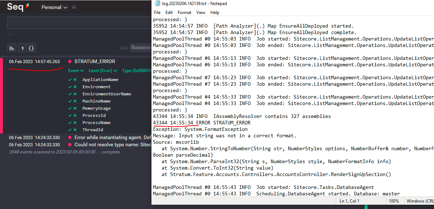
Task: Click the save workspace icon next to Personal
Action: [x=74, y=7]
